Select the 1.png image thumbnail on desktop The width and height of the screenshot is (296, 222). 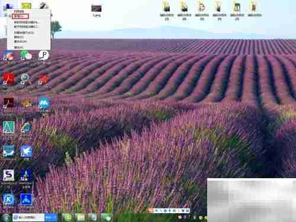[96, 10]
